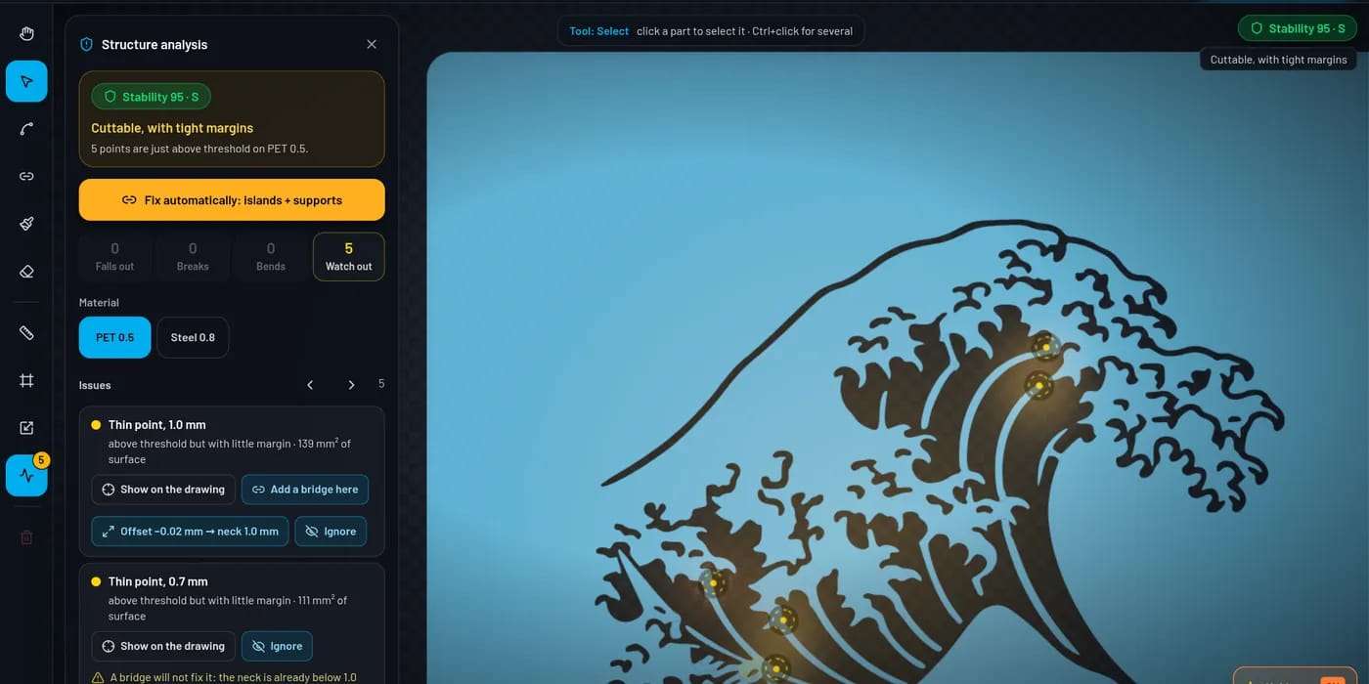The image size is (1369, 684).
Task: Go to previous issue with left chevron
Action: (x=310, y=385)
